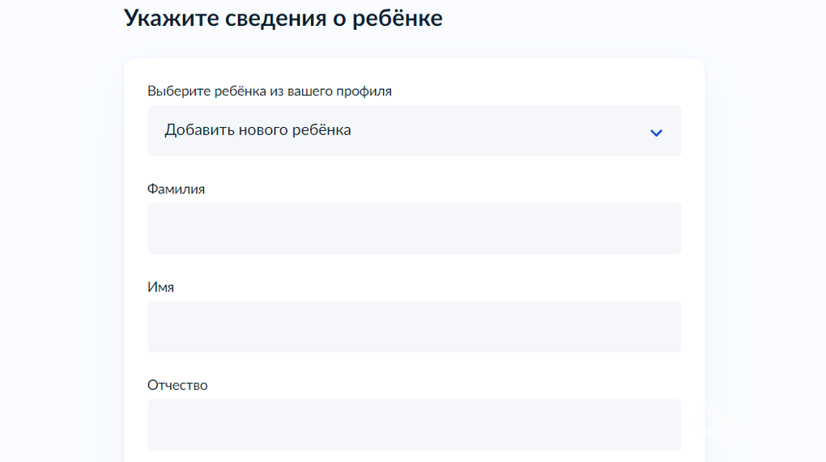Activate the first name (Имя) entry field
Image resolution: width=826 pixels, height=462 pixels.
click(414, 326)
